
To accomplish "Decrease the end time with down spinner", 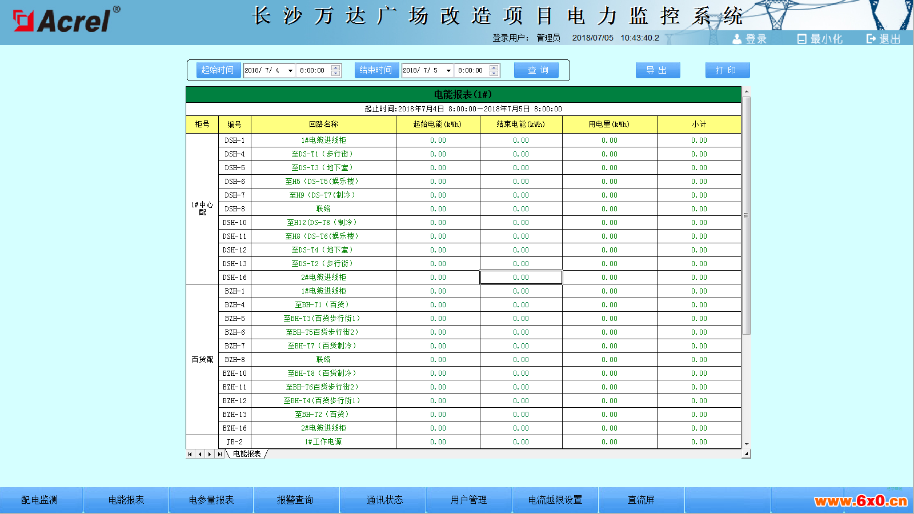I will click(494, 74).
